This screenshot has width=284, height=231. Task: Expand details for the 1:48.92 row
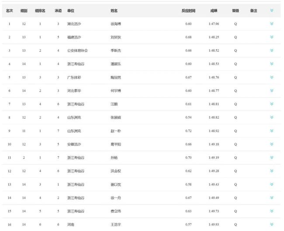272,131
